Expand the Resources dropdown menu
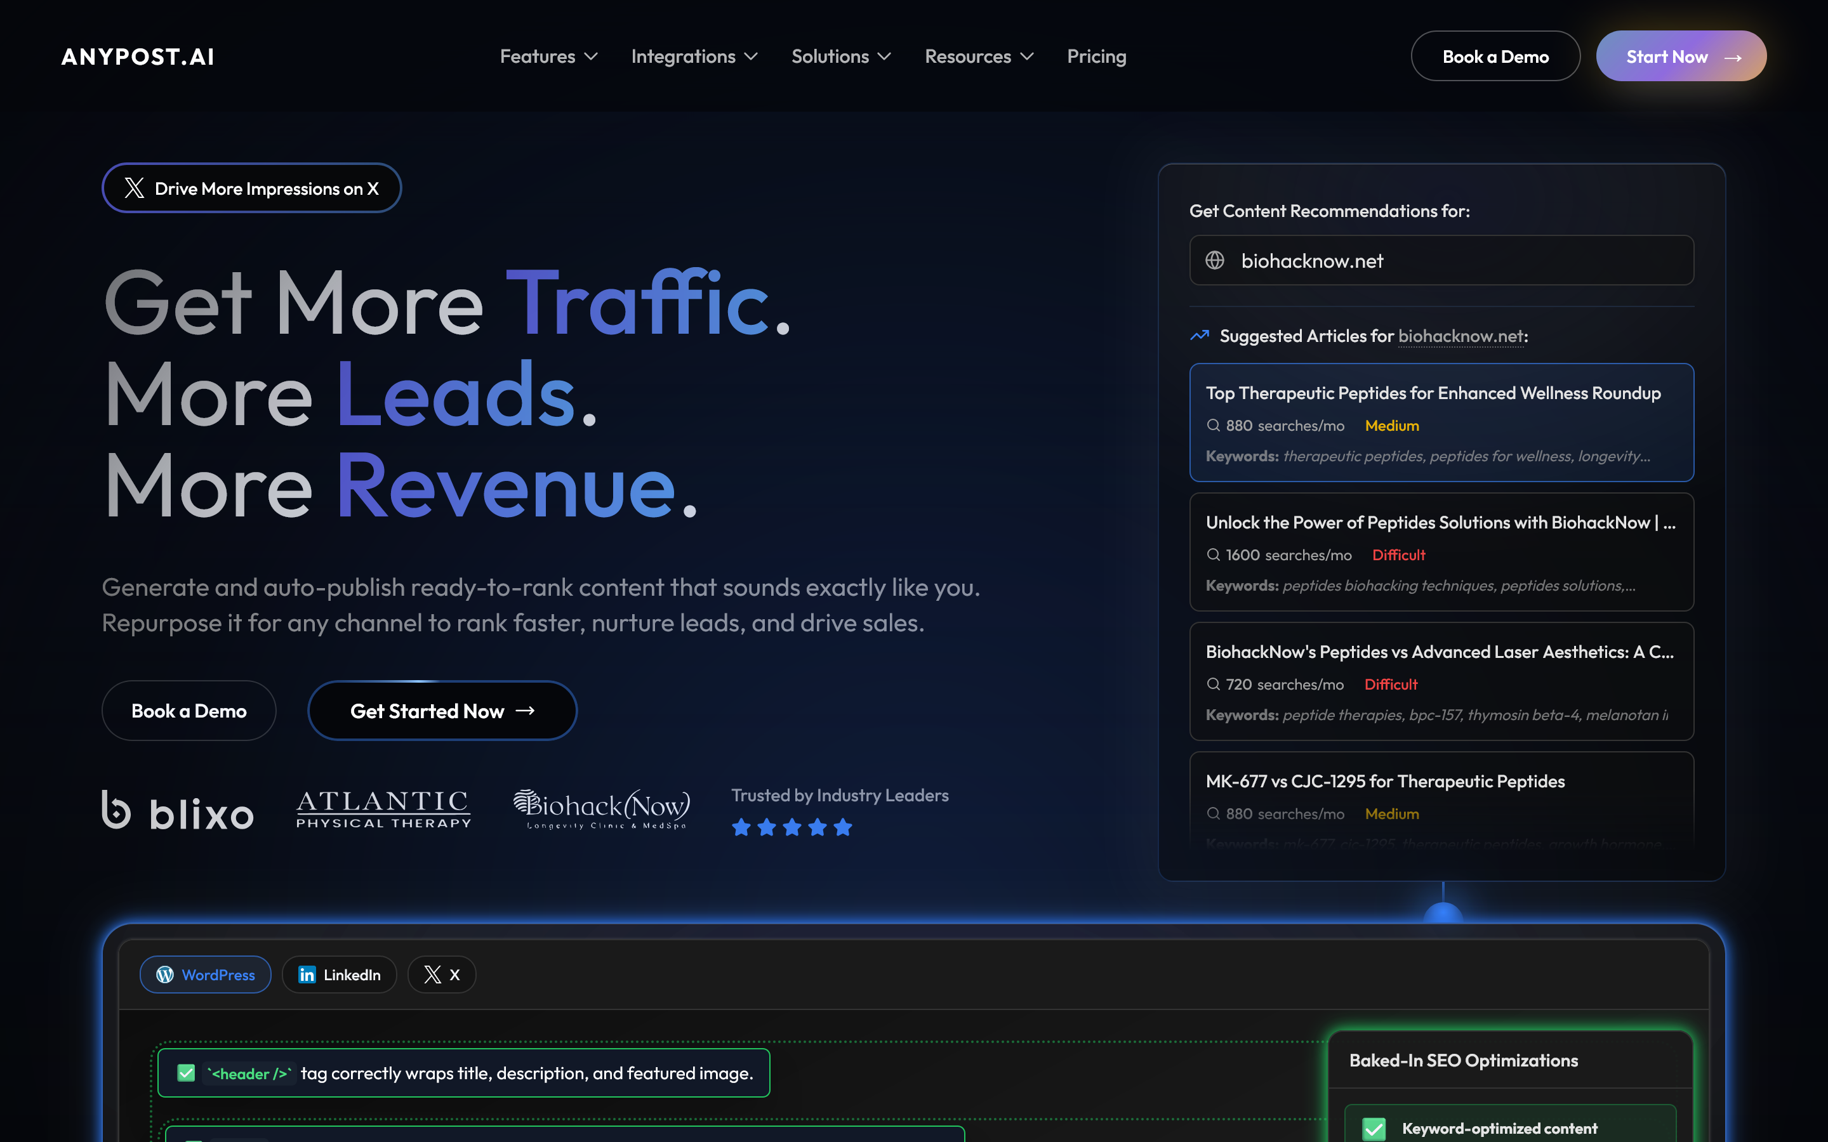 (979, 56)
